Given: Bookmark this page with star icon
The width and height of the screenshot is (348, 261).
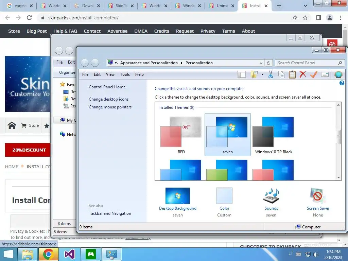Looking at the screenshot, I should click(x=305, y=18).
